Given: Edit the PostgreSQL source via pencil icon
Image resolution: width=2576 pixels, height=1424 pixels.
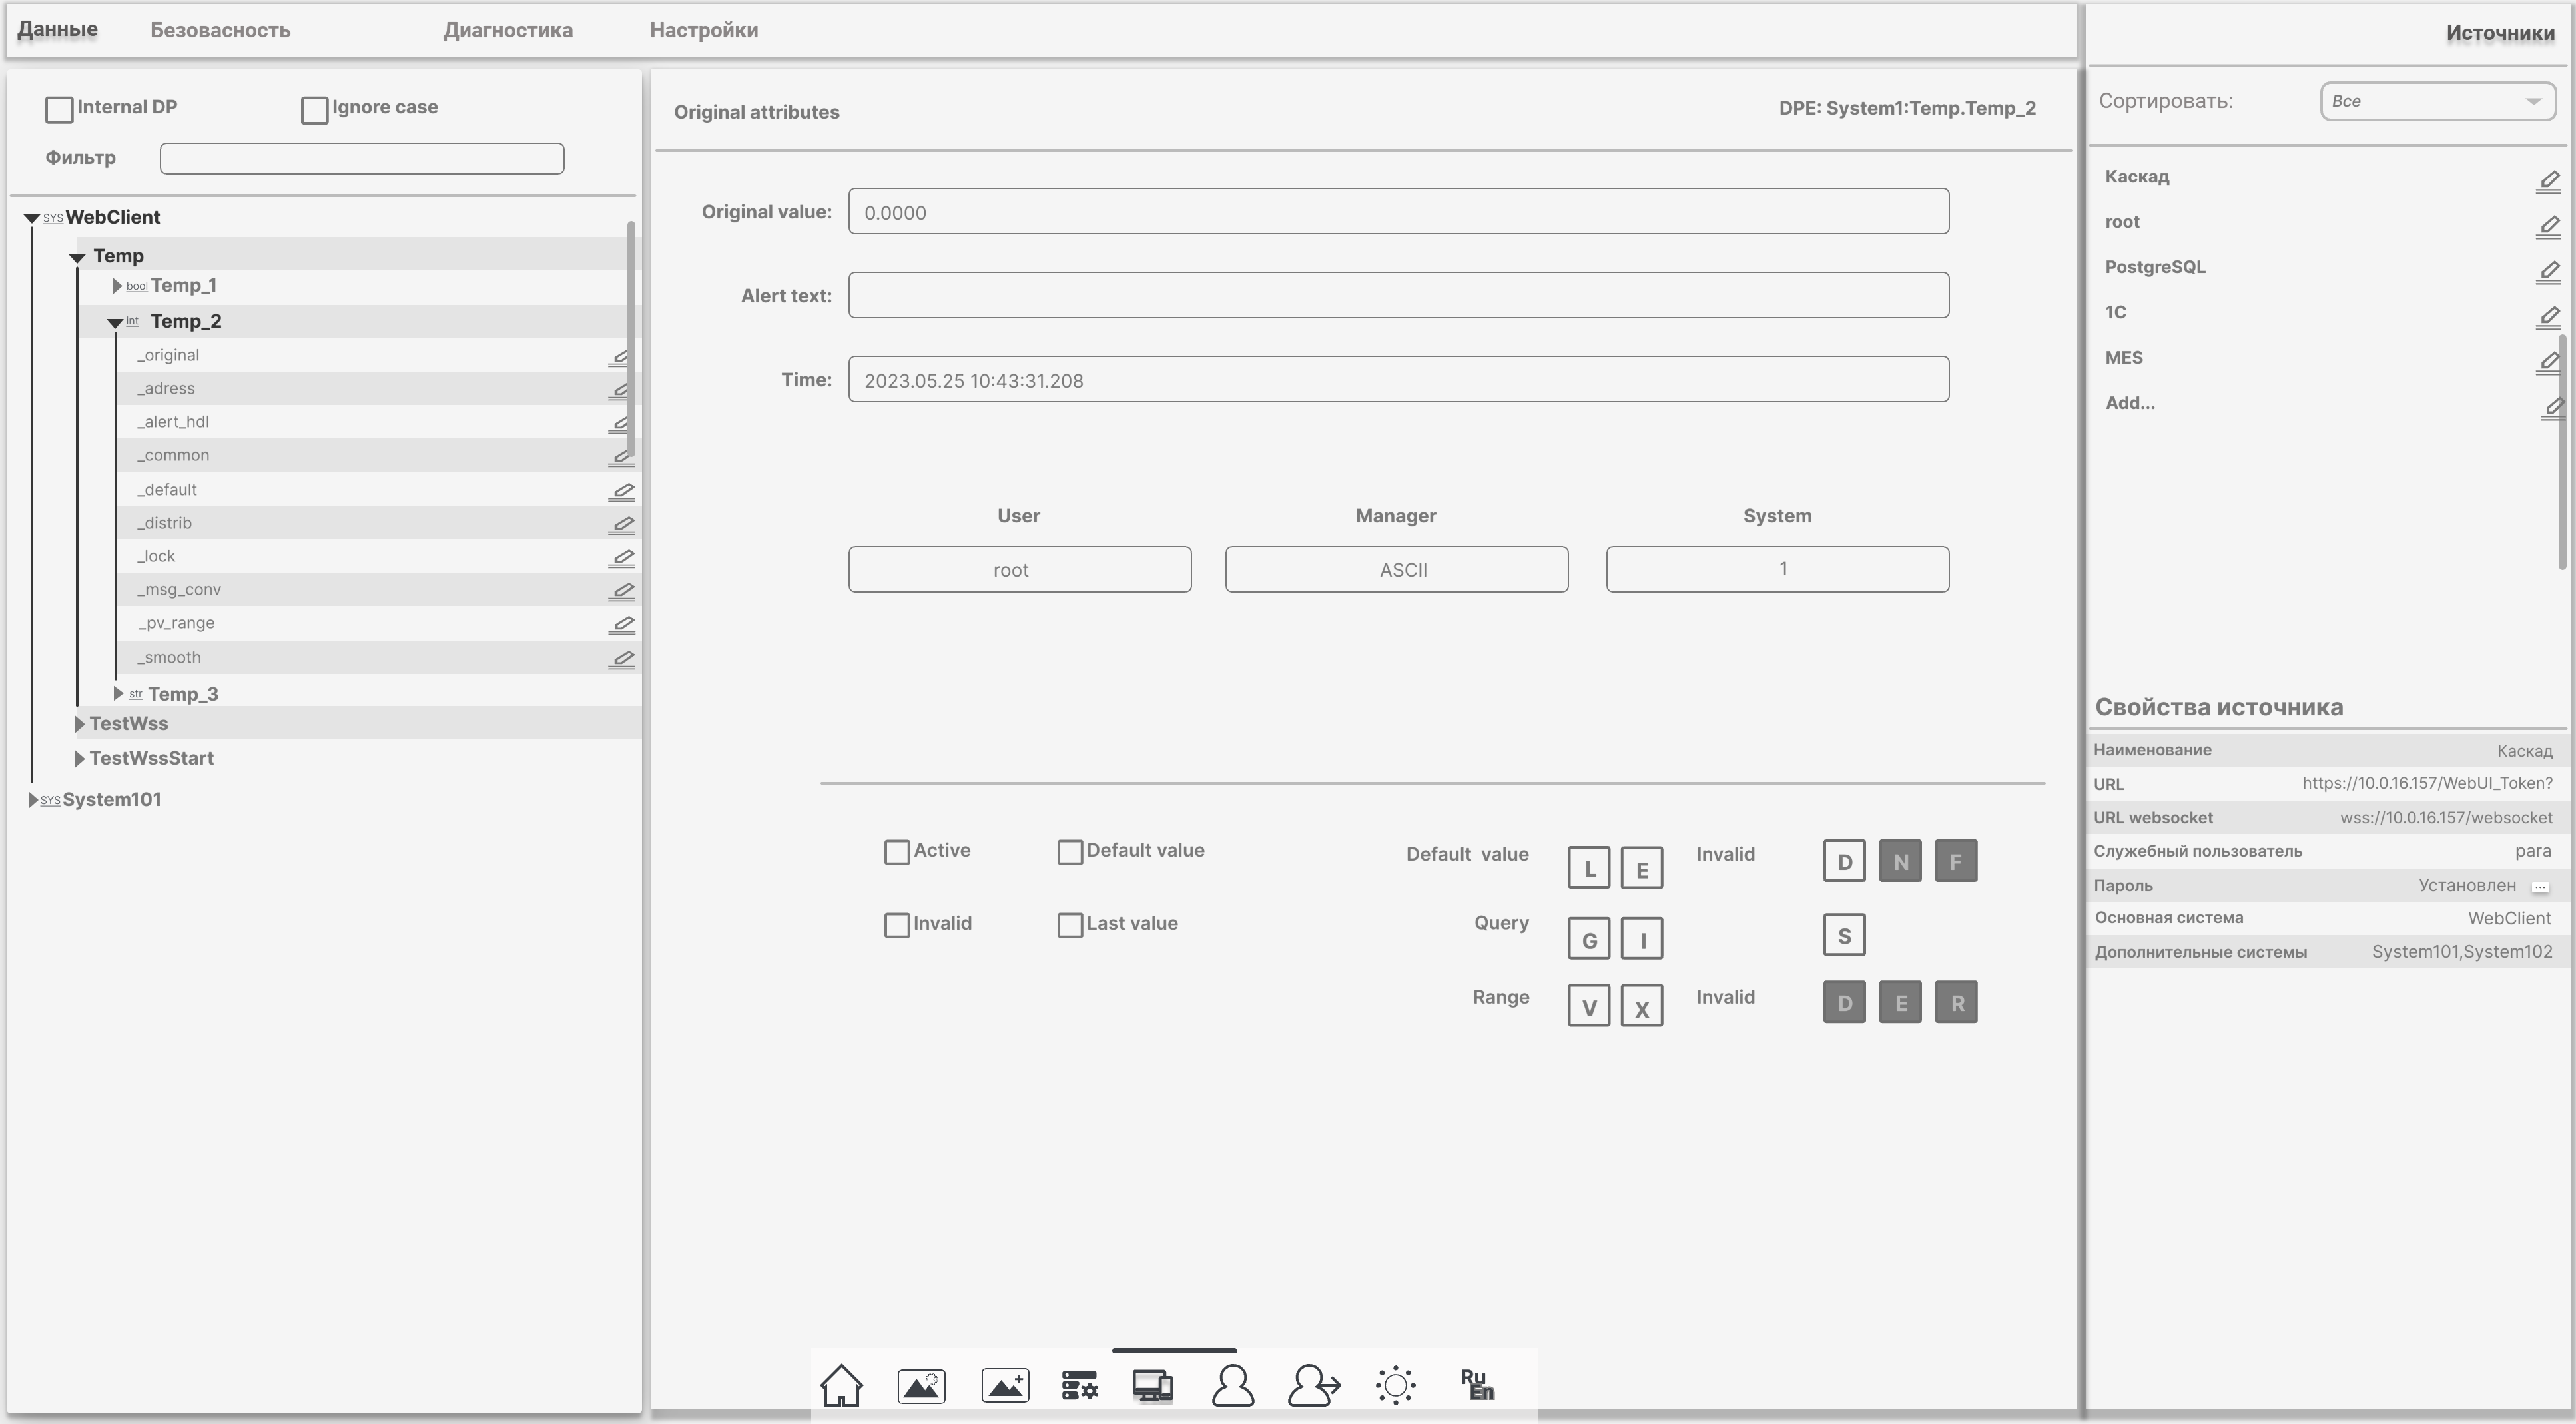Looking at the screenshot, I should (2548, 272).
